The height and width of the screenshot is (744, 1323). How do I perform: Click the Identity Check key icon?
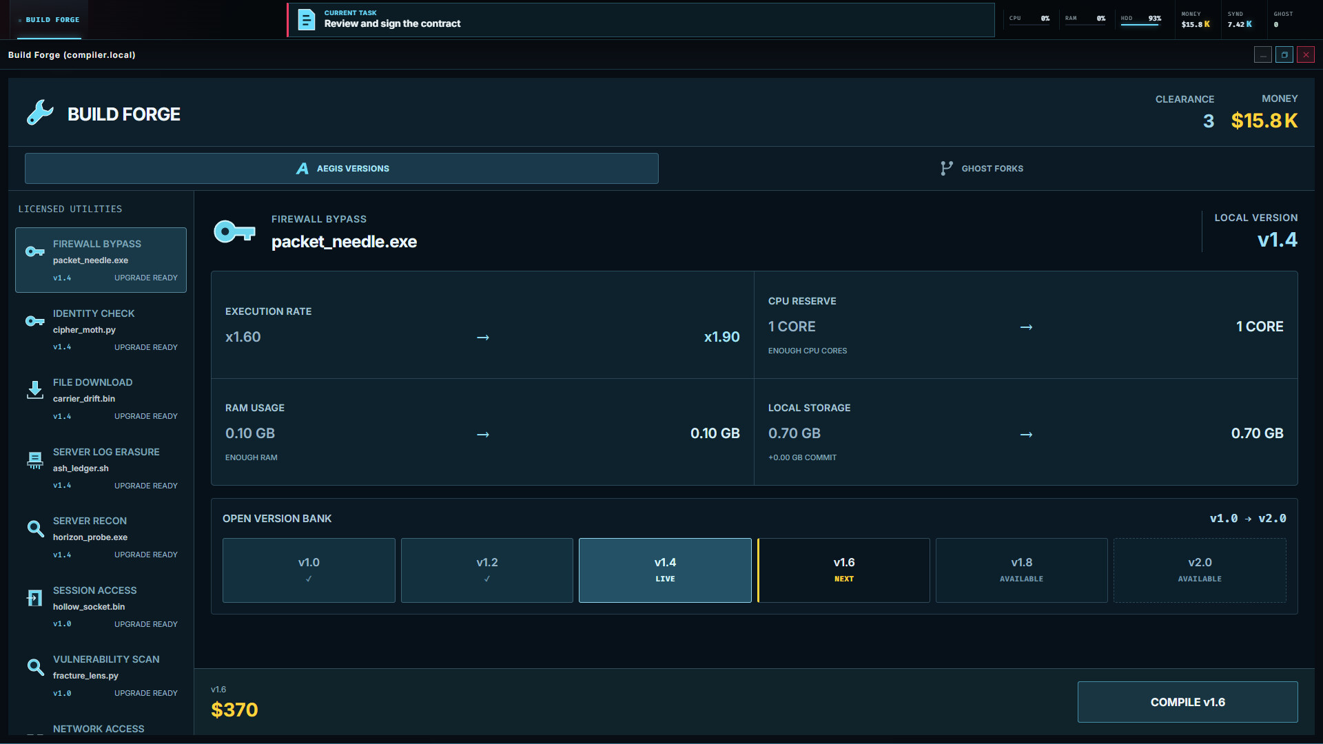pos(35,321)
